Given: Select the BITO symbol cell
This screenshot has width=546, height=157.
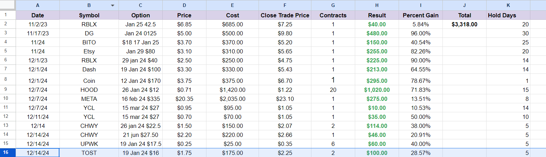Looking at the screenshot, I should point(89,42).
